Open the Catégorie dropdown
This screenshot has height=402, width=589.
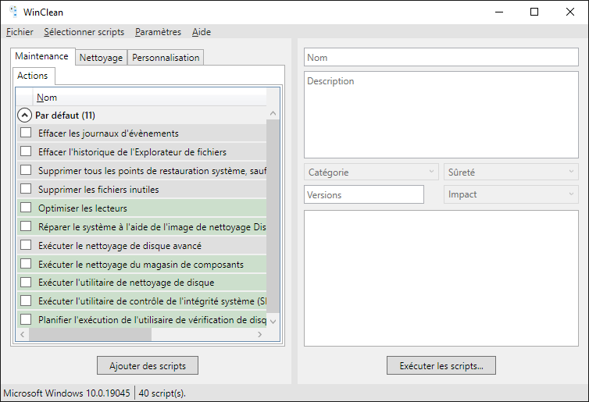point(371,172)
